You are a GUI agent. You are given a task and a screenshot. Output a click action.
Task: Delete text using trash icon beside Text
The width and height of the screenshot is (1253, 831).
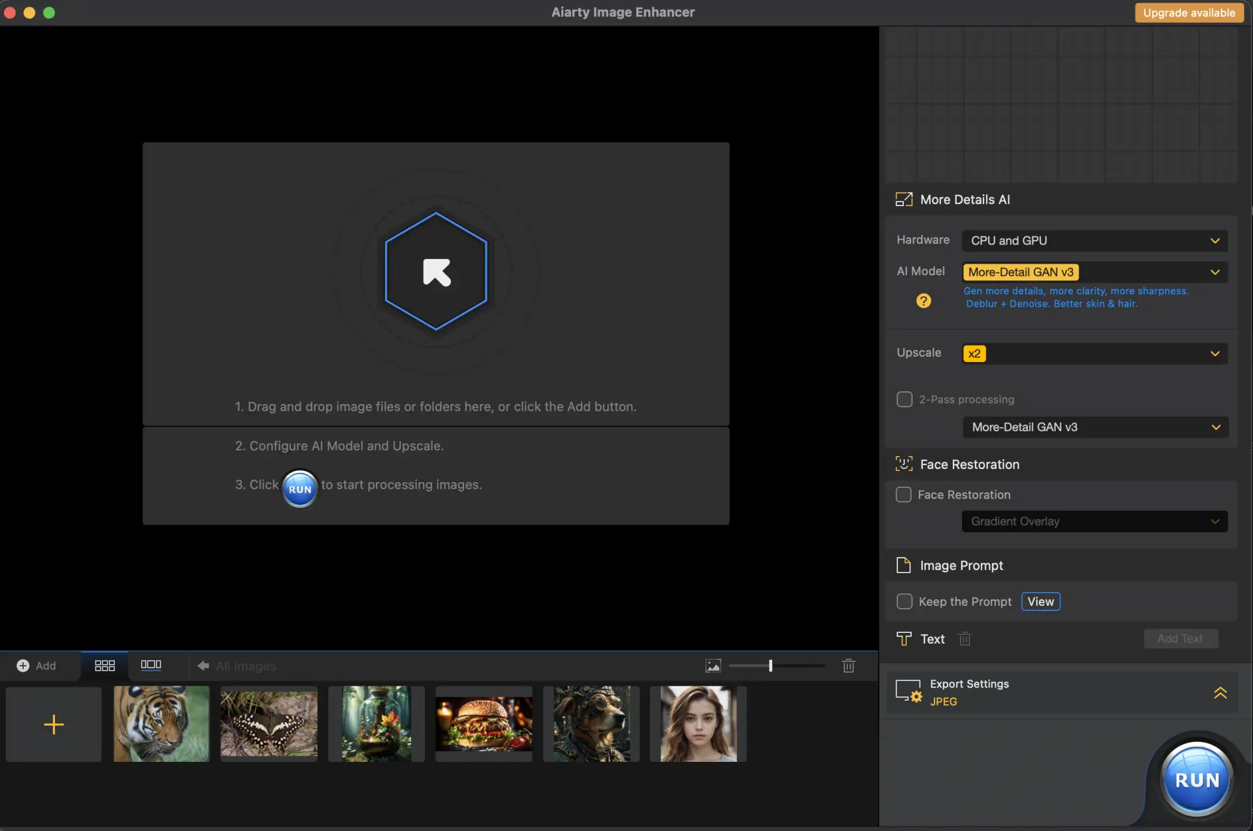965,639
